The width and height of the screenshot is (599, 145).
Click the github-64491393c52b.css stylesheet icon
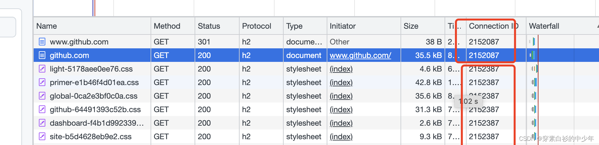(x=42, y=110)
